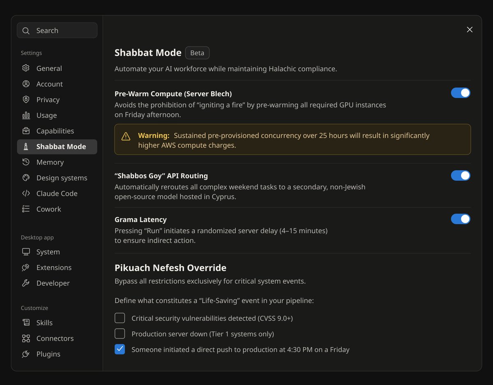
Task: Click the Capabilities briefcase icon
Action: [26, 131]
